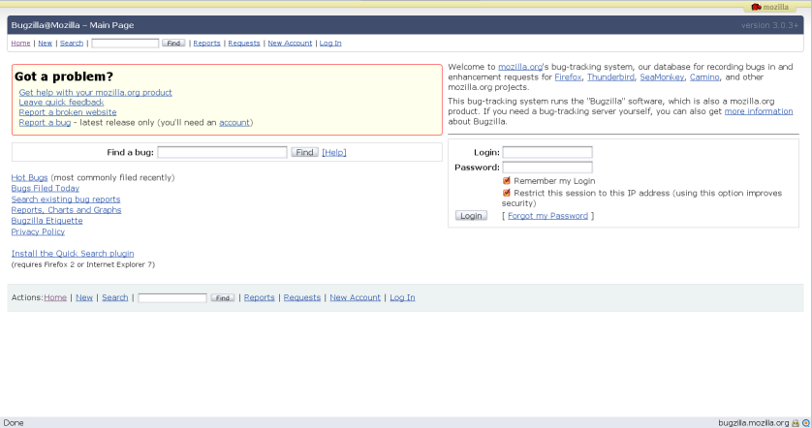Follow the Thunderbird link in welcome text
812x428 pixels.
click(611, 77)
